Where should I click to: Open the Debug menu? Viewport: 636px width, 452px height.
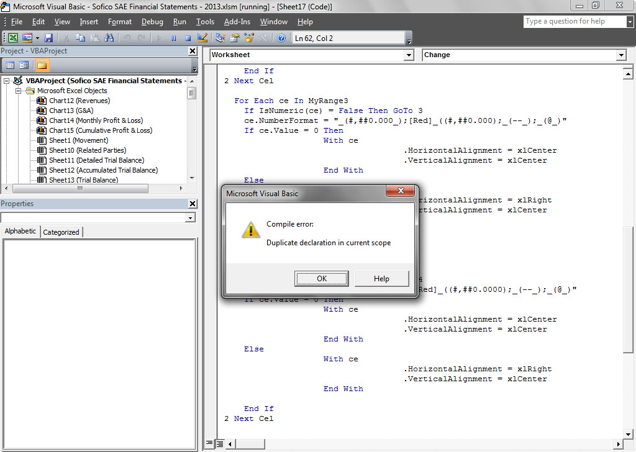152,22
